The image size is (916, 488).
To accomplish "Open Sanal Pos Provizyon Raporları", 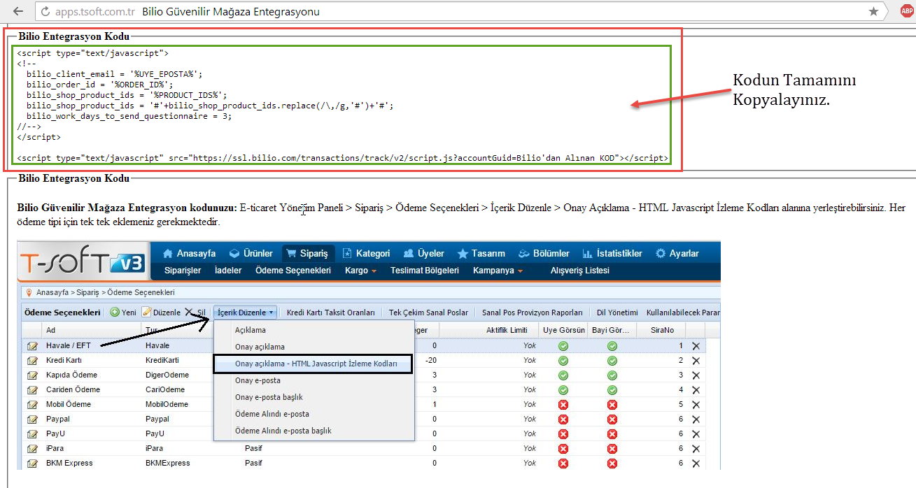I will 533,313.
